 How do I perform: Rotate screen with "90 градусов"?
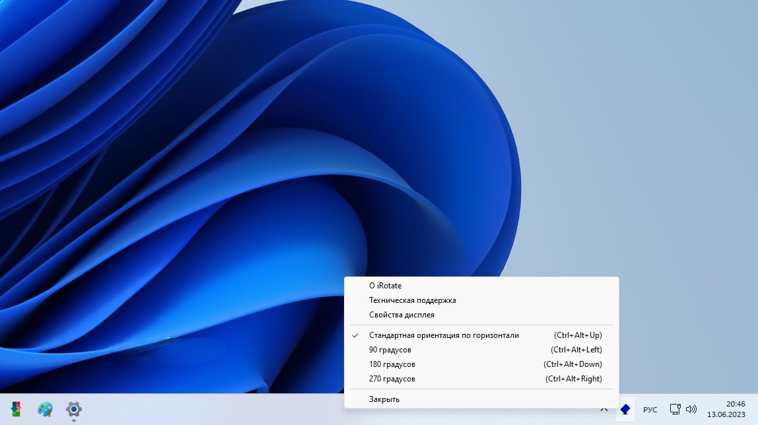point(481,350)
